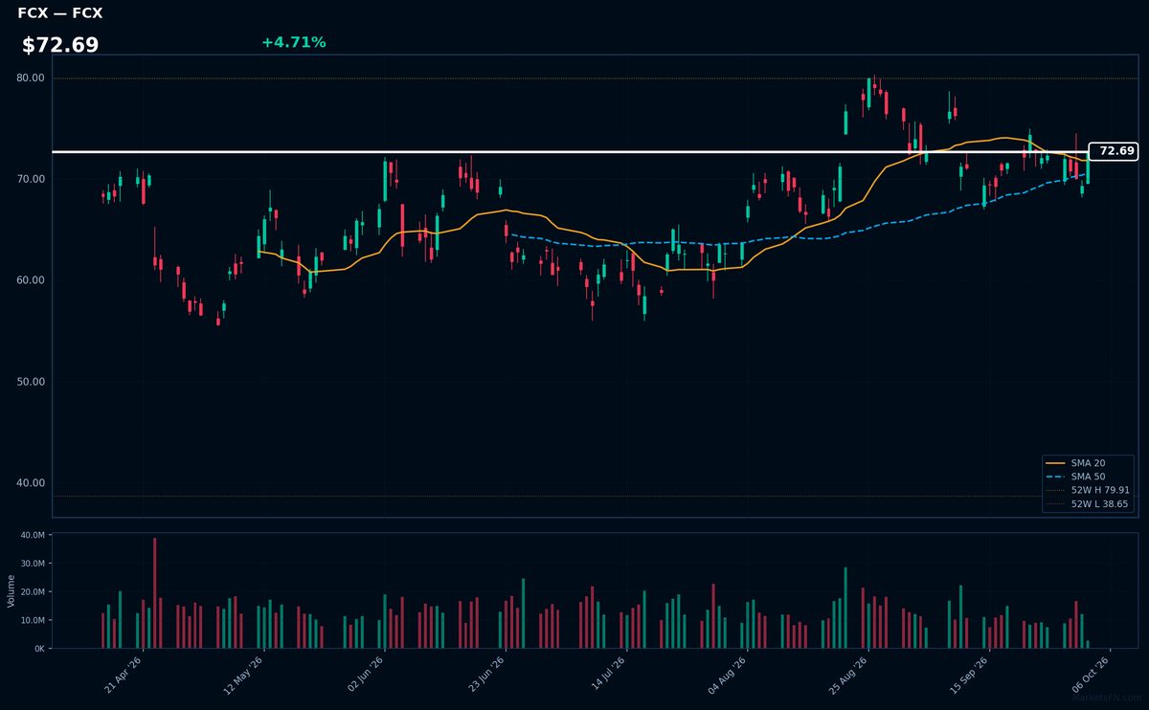Screen dimensions: 1149x710
Task: Select the 52W L 38.65 legend entry
Action: 1090,503
